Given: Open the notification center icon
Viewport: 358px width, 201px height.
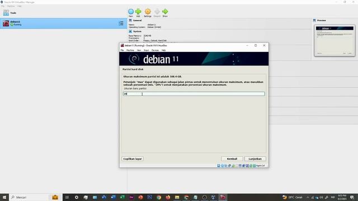Looking at the screenshot, I should pos(352,197).
